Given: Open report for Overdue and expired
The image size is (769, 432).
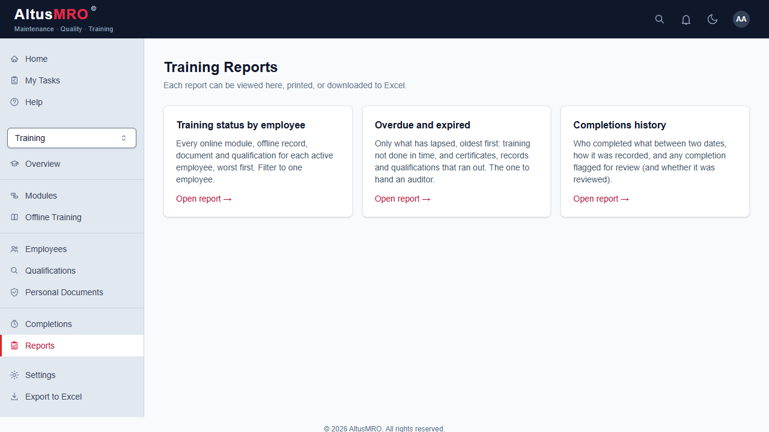Looking at the screenshot, I should 403,199.
